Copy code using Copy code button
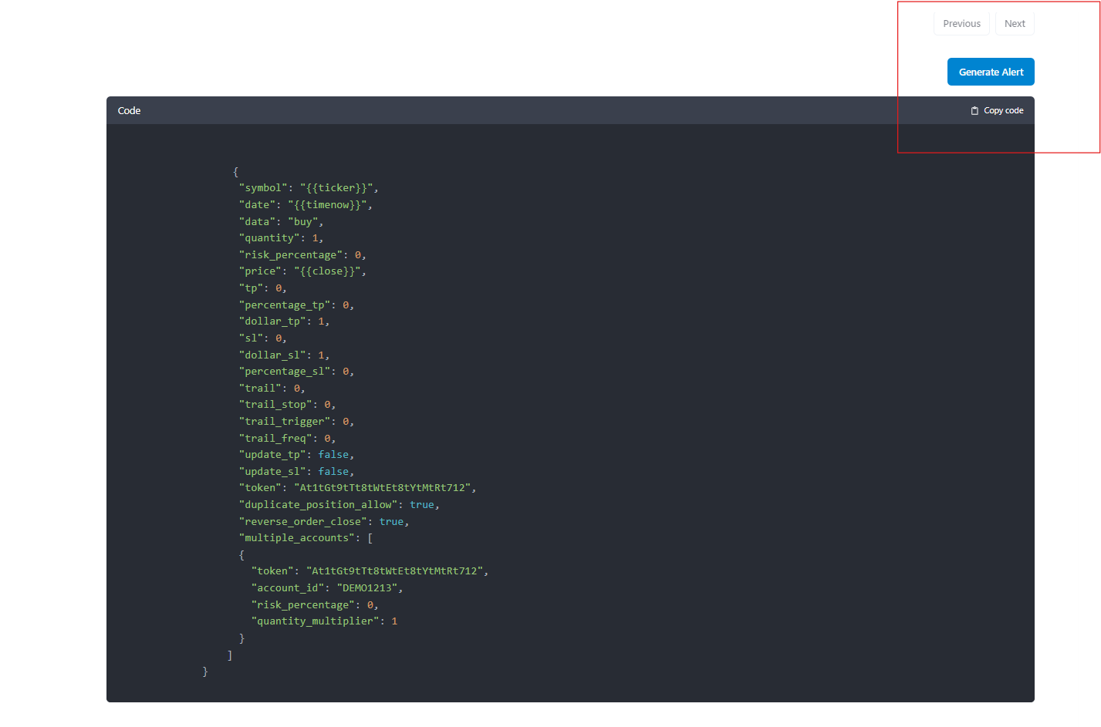Image resolution: width=1101 pixels, height=727 pixels. coord(997,110)
